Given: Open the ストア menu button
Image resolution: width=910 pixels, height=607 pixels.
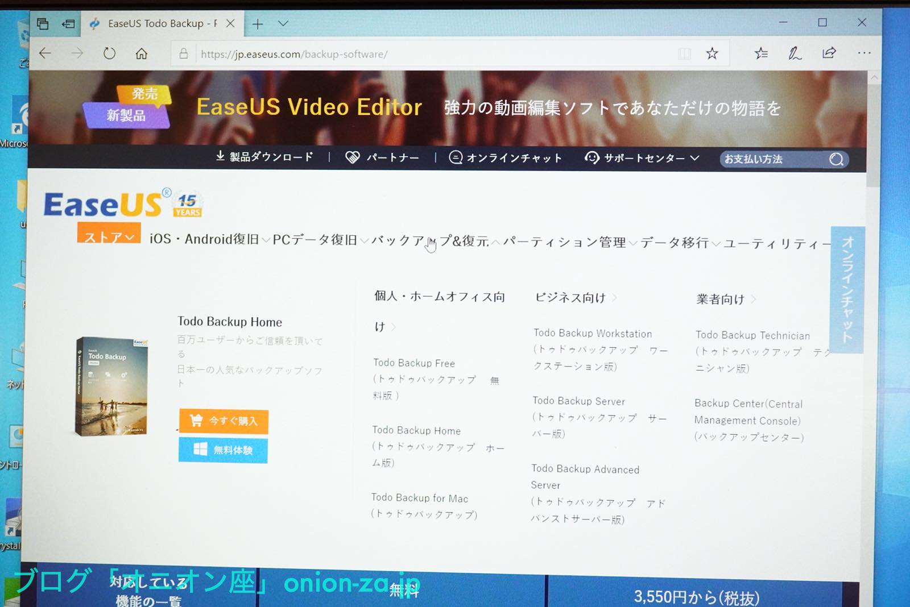Looking at the screenshot, I should click(109, 234).
